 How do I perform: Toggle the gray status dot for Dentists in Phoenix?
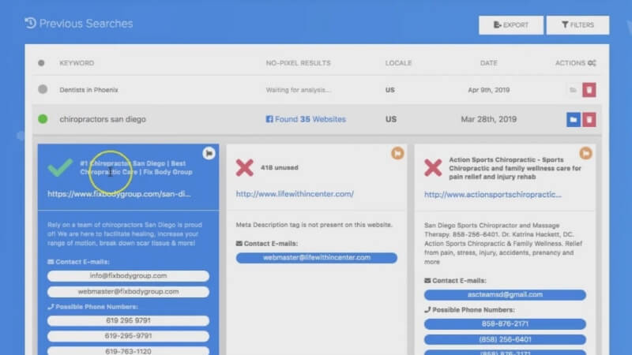pyautogui.click(x=43, y=89)
